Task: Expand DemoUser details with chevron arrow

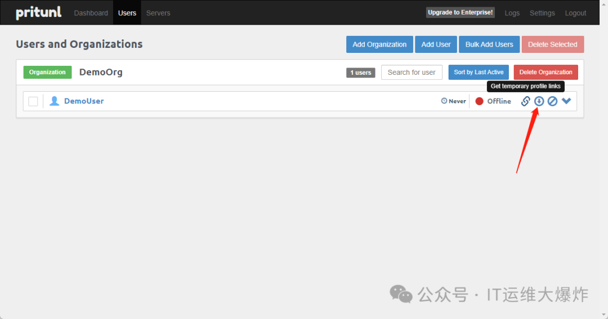Action: click(566, 101)
